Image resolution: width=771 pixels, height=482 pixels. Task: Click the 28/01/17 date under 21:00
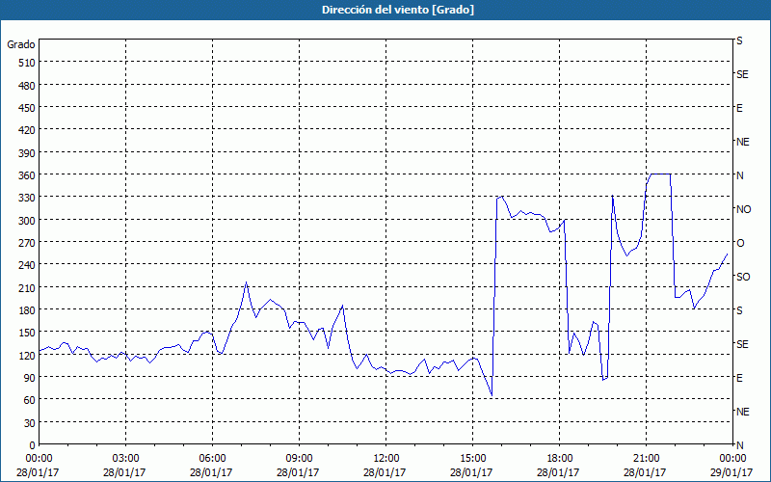click(645, 472)
